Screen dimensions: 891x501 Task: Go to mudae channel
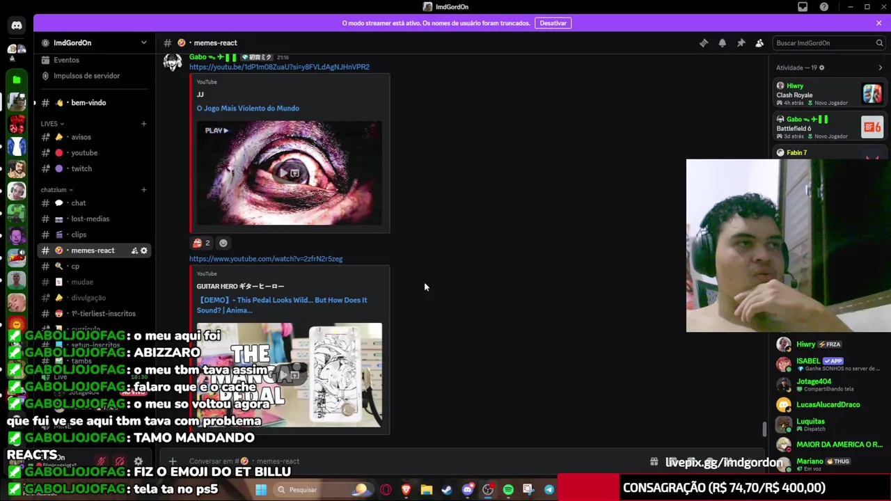coord(94,283)
